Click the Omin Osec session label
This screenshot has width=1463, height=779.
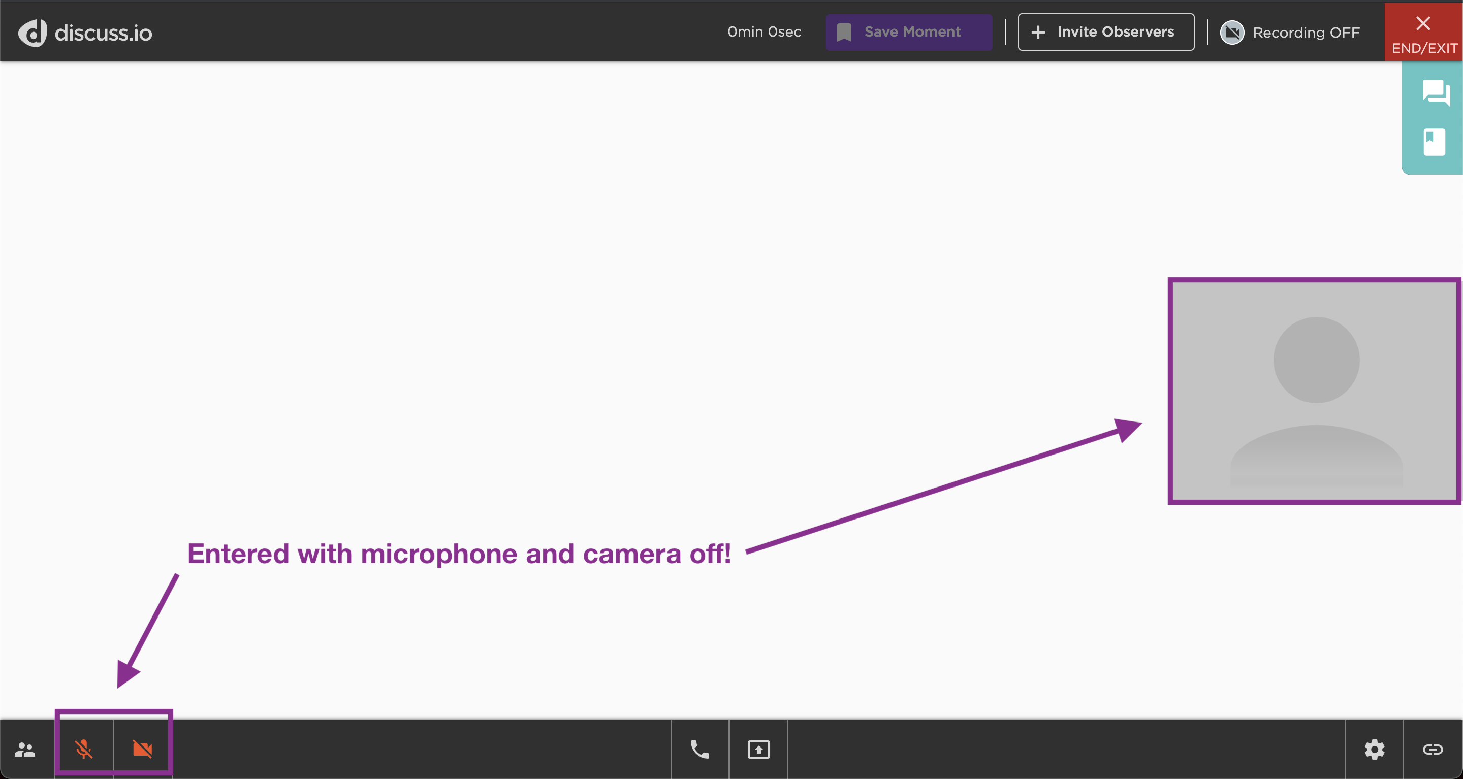(x=765, y=32)
